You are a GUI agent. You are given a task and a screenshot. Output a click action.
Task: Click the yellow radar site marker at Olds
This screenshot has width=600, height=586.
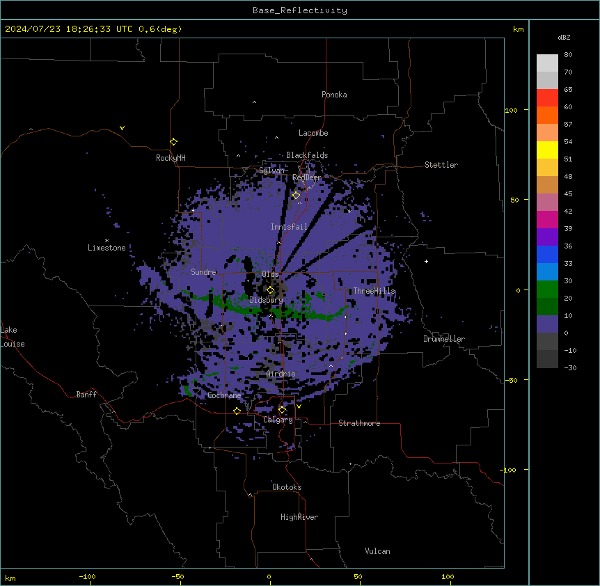(x=270, y=290)
